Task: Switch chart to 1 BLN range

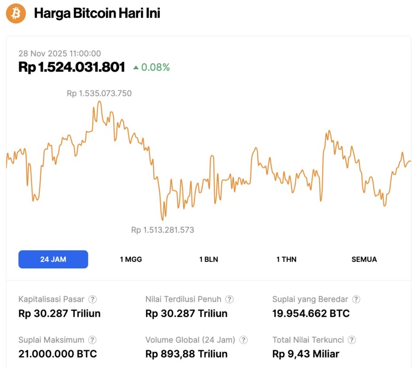Action: click(x=209, y=259)
